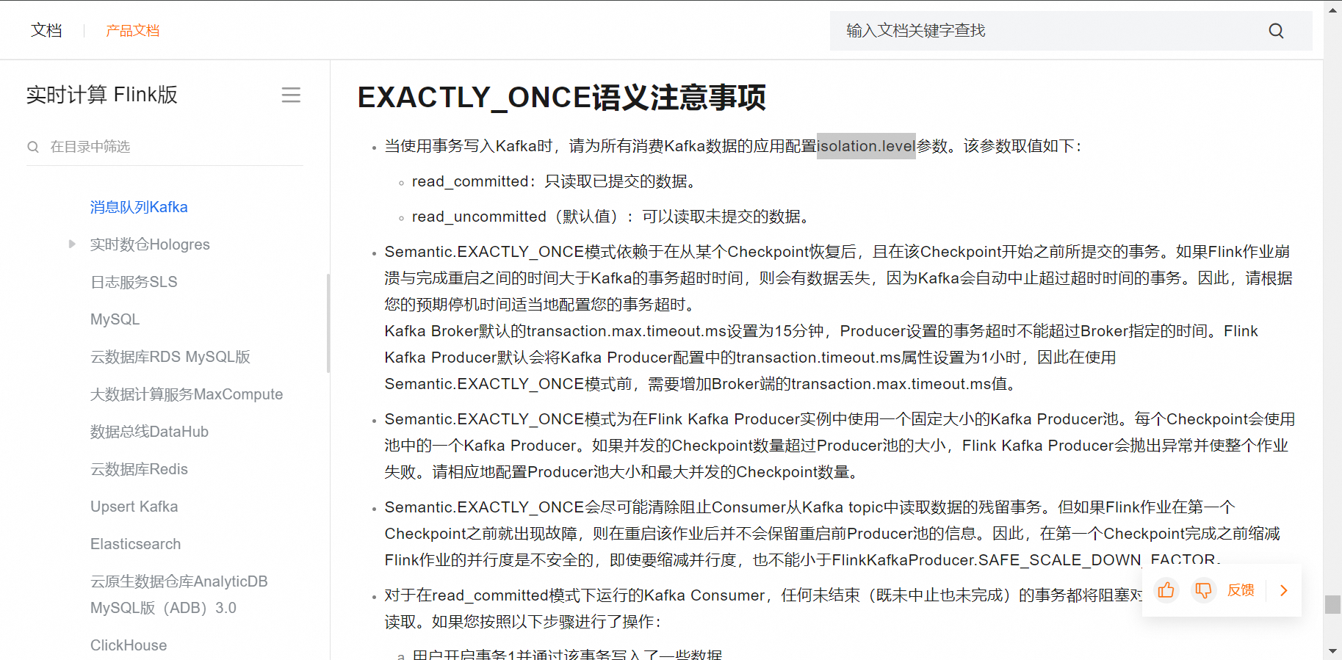Click highlighted isolation.level text
Screen dimensions: 1342x660
[866, 146]
